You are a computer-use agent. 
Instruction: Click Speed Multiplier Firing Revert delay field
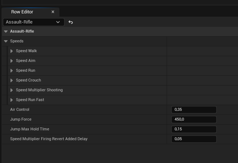[193, 139]
